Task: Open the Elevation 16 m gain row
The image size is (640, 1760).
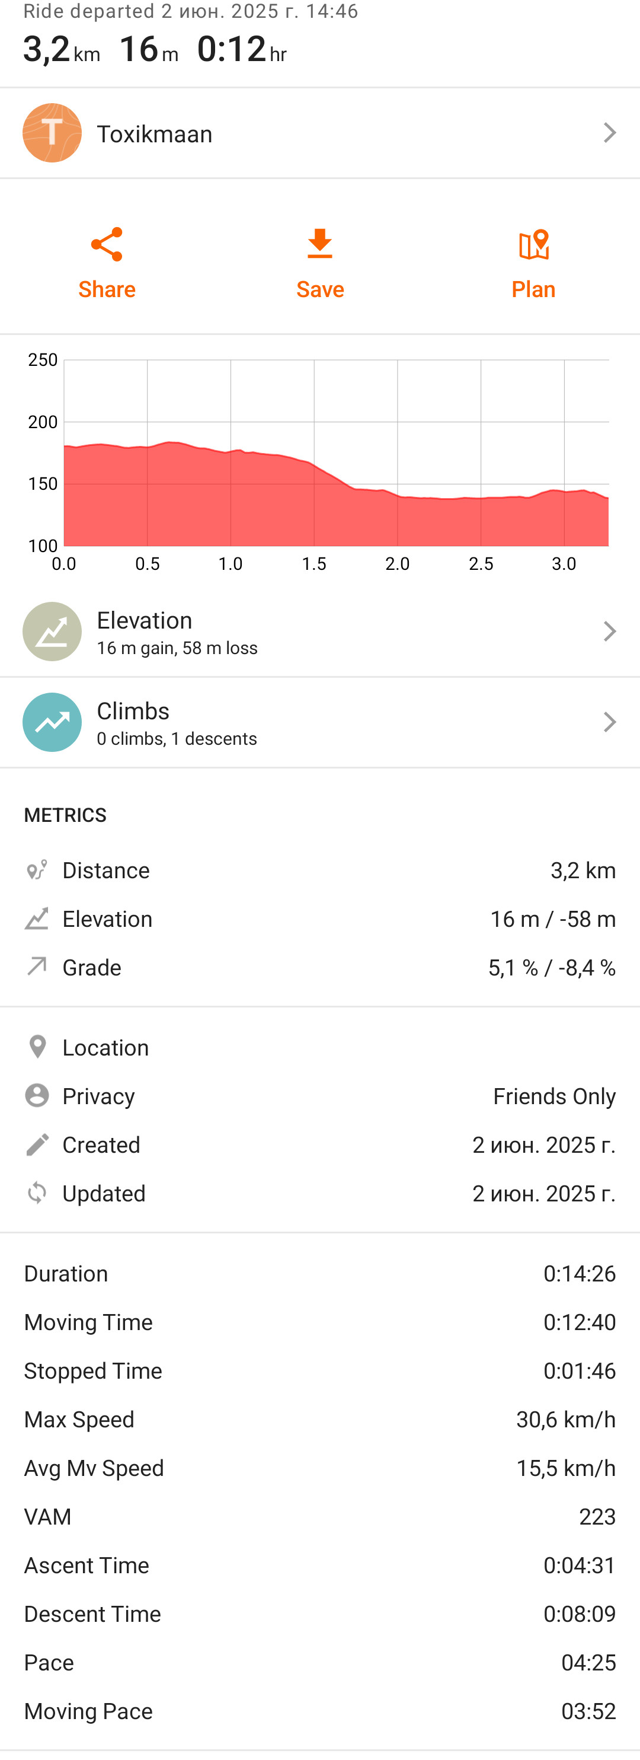Action: 319,632
